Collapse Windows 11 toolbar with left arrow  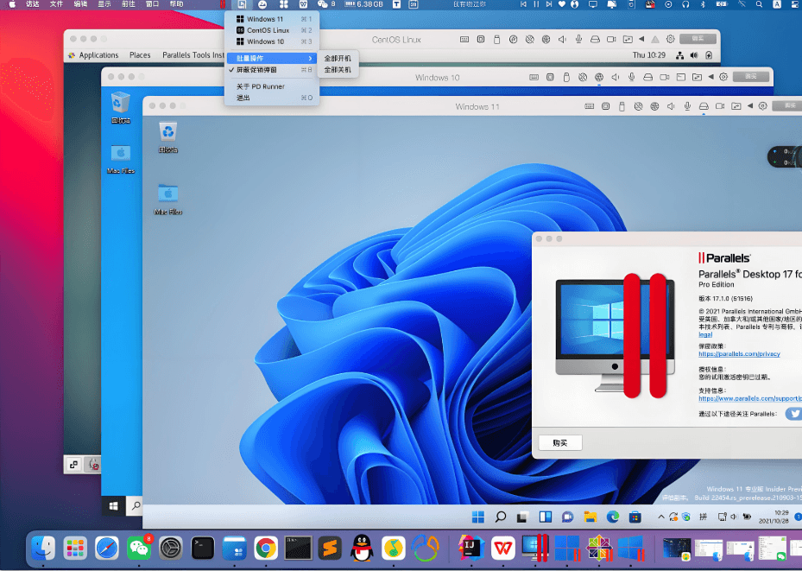point(750,106)
